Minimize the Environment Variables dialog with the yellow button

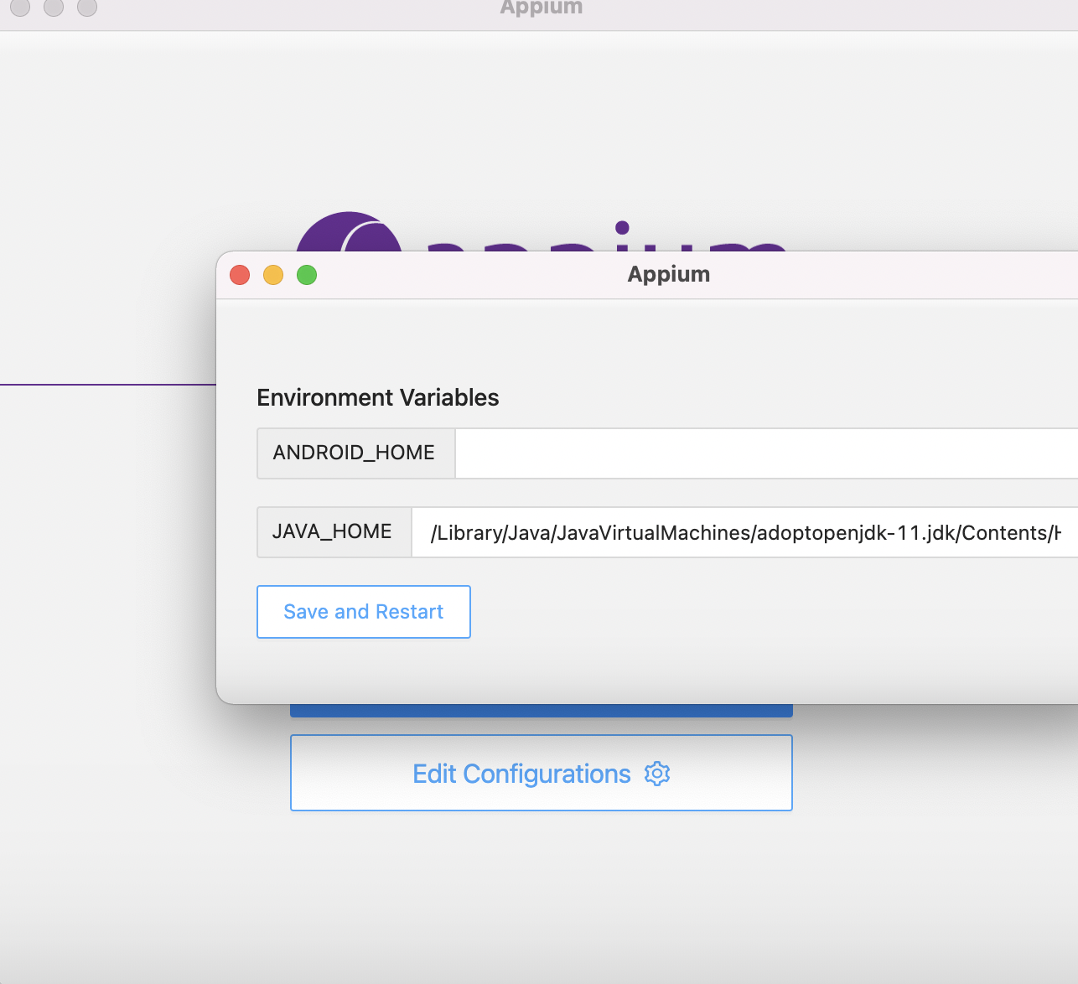(273, 275)
